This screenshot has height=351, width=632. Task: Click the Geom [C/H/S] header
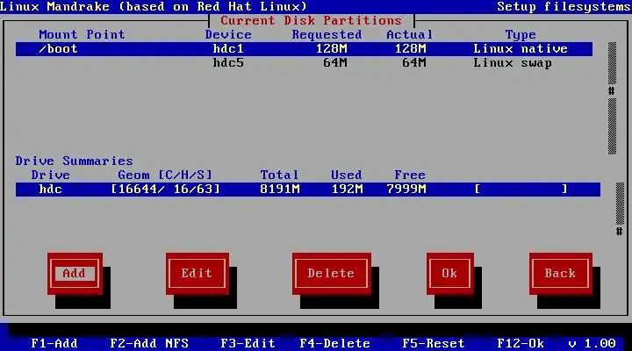pyautogui.click(x=165, y=175)
